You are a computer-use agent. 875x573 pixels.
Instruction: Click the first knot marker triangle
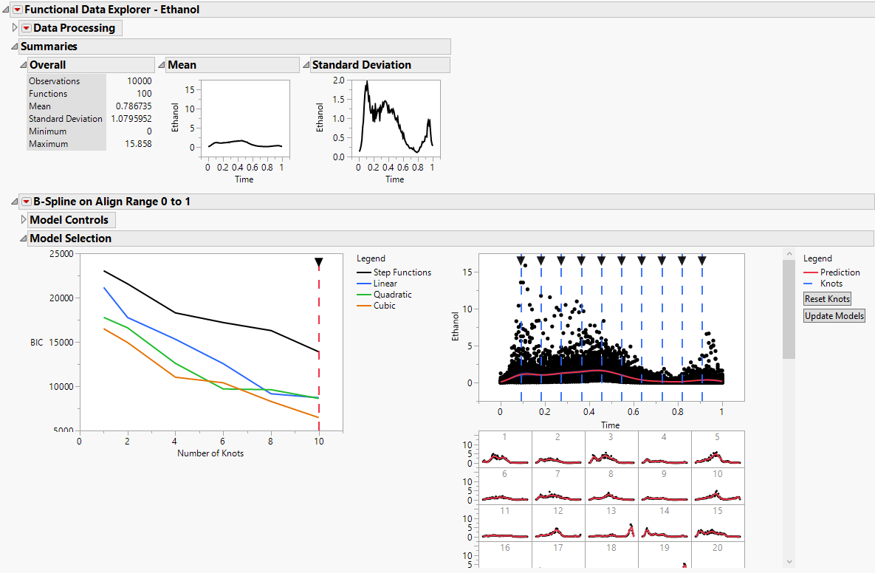click(521, 261)
